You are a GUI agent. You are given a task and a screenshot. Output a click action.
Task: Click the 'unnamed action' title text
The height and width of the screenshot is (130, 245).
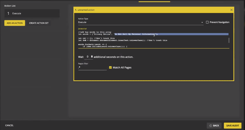pyautogui.click(x=86, y=10)
